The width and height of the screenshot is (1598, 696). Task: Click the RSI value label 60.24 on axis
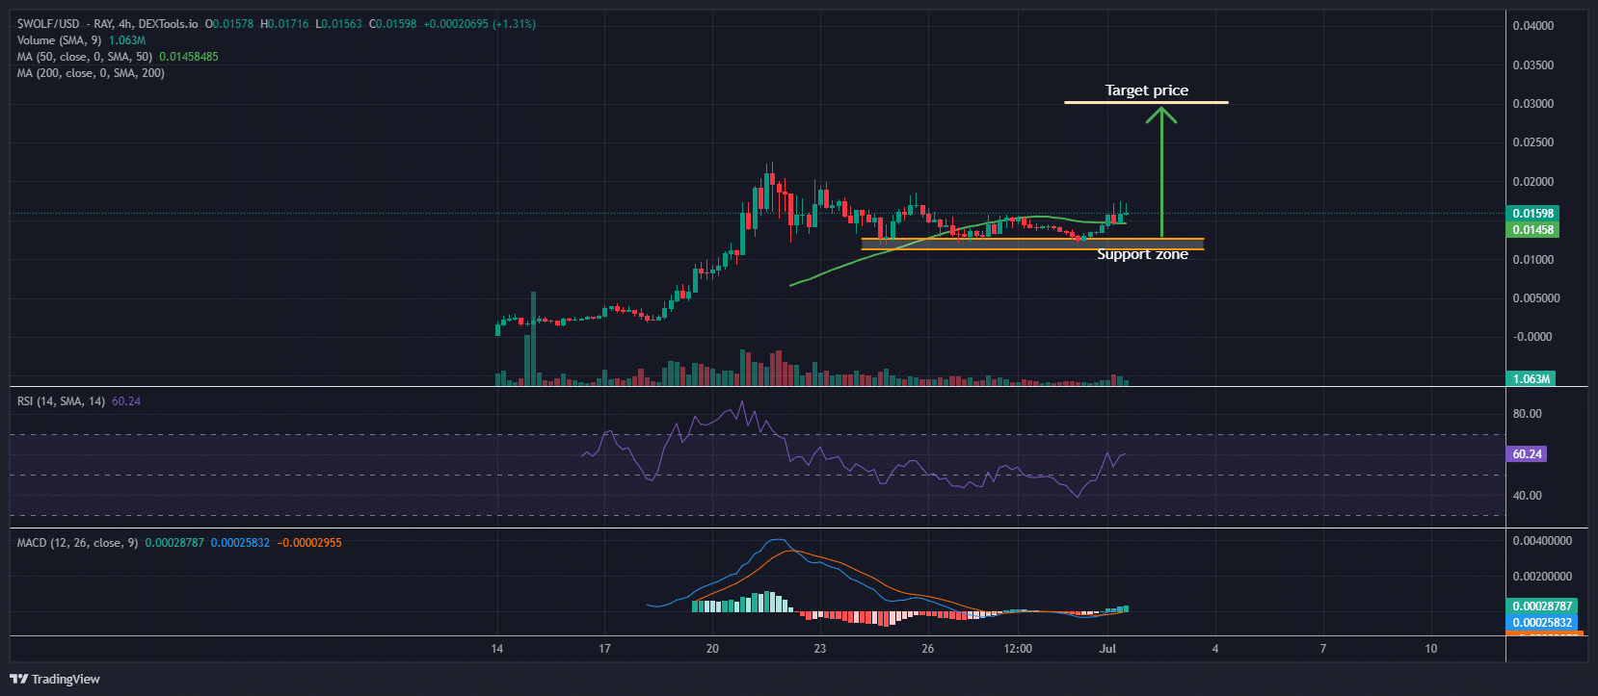pyautogui.click(x=1527, y=454)
